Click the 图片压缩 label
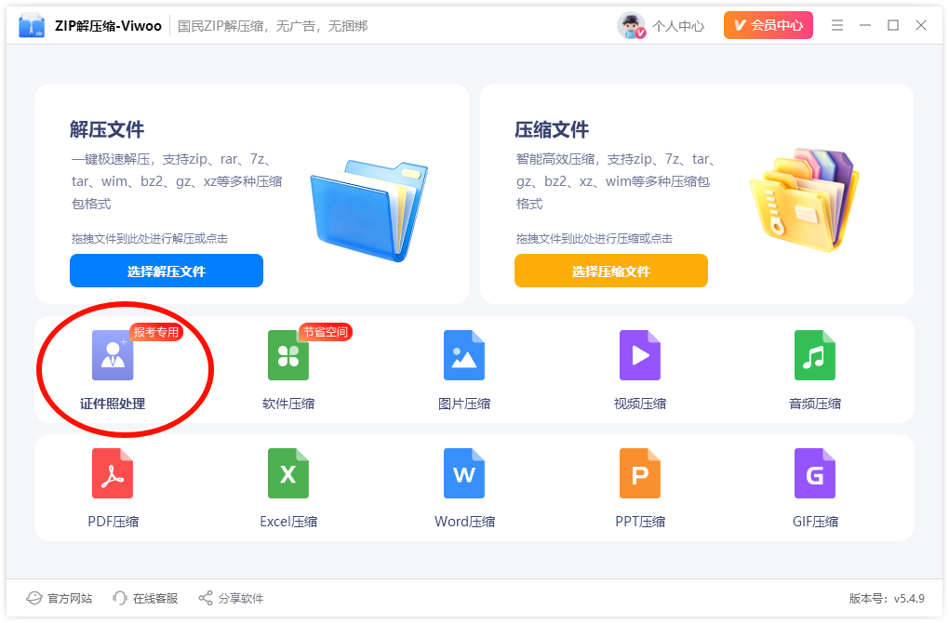 (463, 404)
